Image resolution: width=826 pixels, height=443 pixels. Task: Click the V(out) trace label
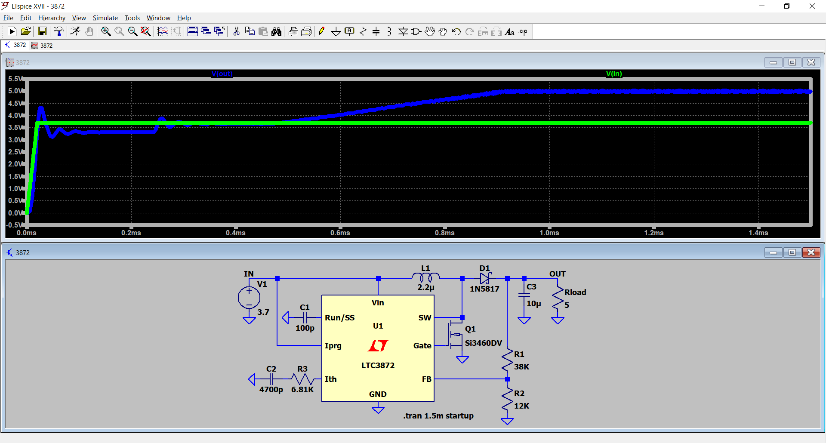[222, 74]
